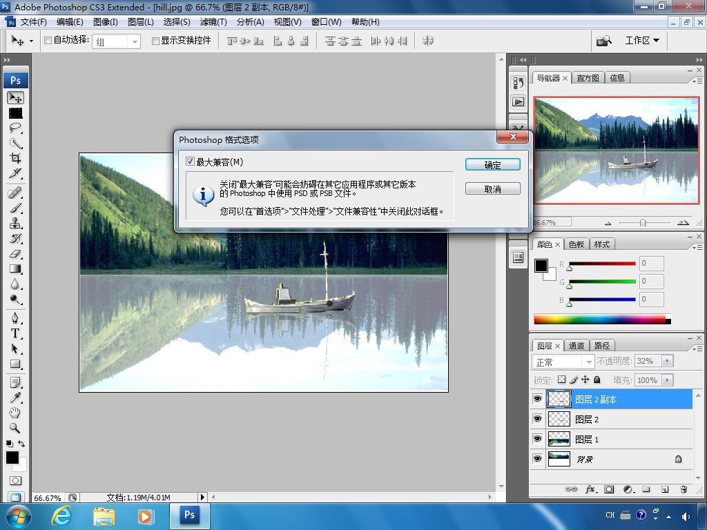Select the Slice tool
The width and height of the screenshot is (707, 530).
pyautogui.click(x=16, y=173)
